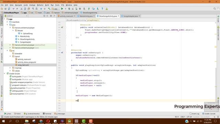
Task: Click the Replace magnifier icon
Action: 36,9
